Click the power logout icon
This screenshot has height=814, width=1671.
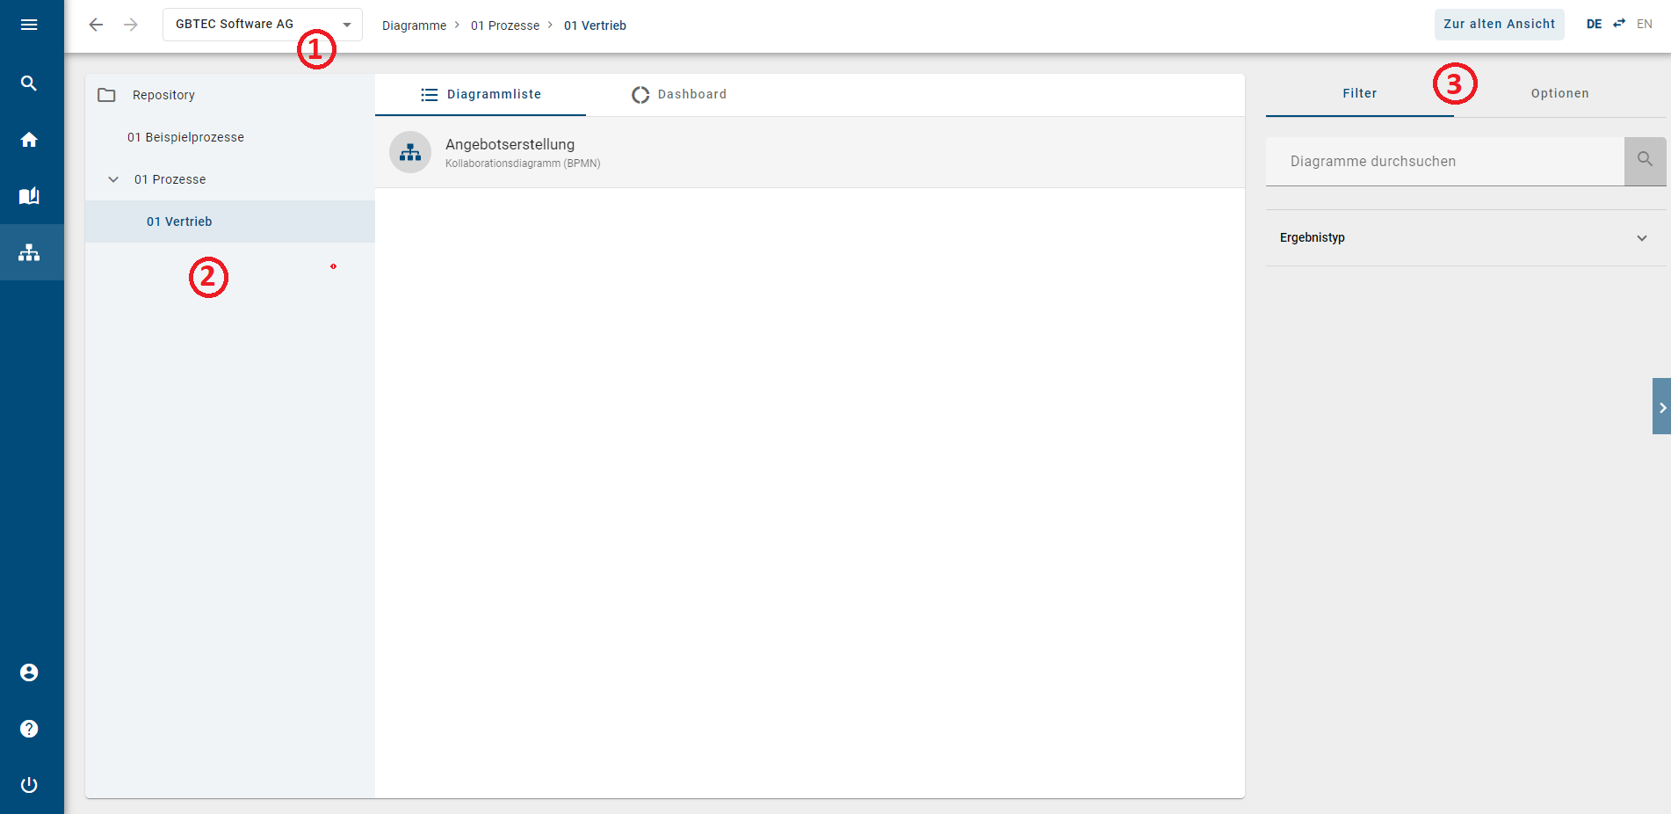tap(29, 785)
